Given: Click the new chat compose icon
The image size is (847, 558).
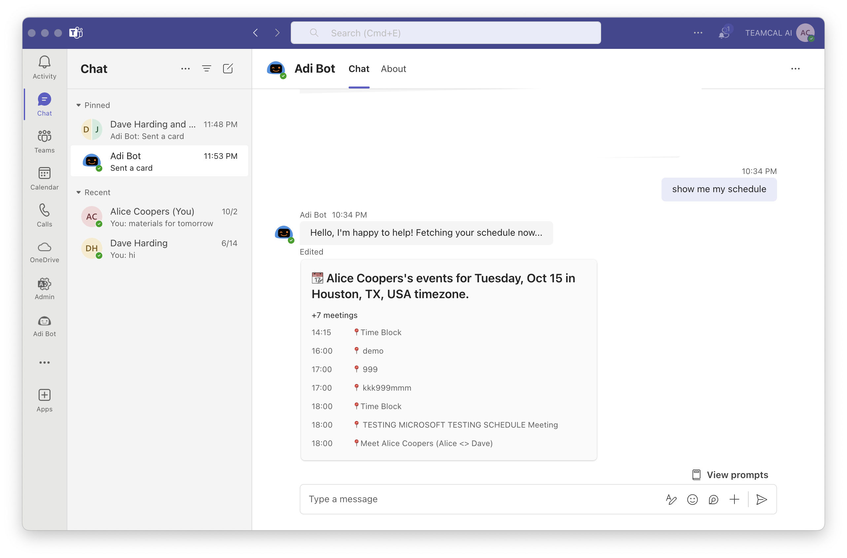Looking at the screenshot, I should [x=228, y=69].
